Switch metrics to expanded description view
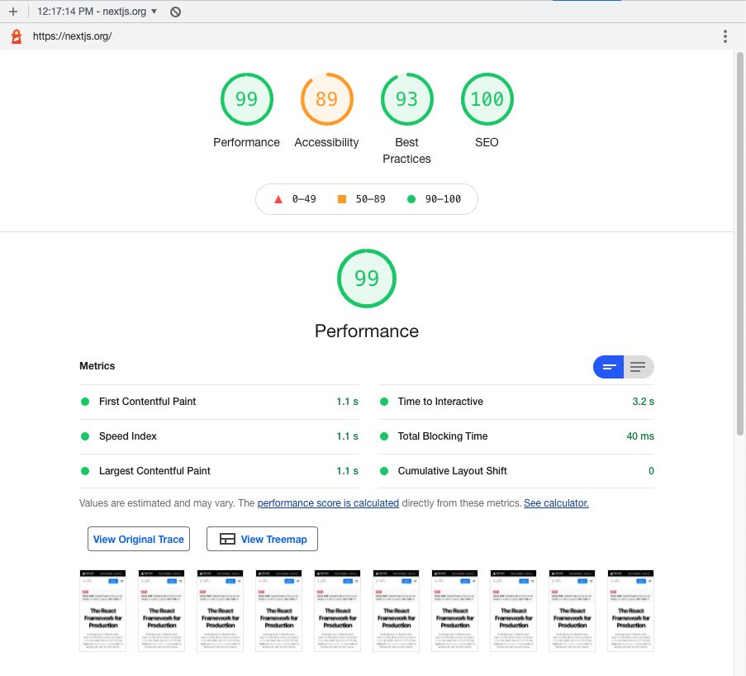This screenshot has height=676, width=746. (639, 367)
